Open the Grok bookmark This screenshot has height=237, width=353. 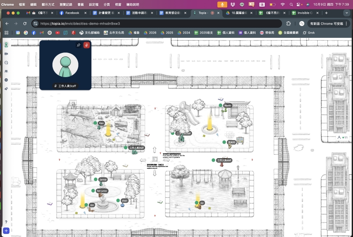pos(308,33)
